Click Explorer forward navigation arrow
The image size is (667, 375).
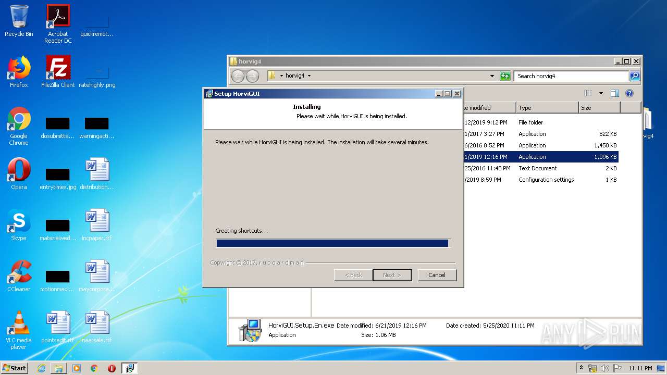coord(252,76)
